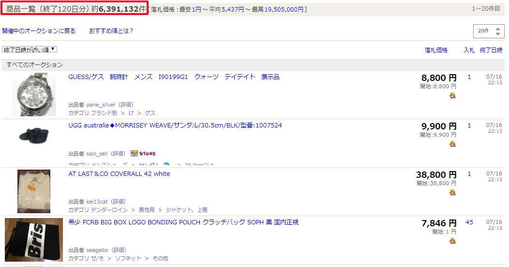View seller ssol_sell profile

[97, 154]
